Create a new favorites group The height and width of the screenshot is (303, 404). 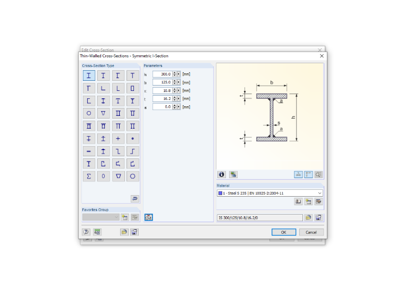click(125, 217)
